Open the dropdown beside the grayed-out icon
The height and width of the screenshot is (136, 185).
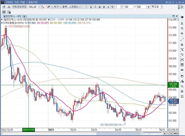tap(86, 7)
